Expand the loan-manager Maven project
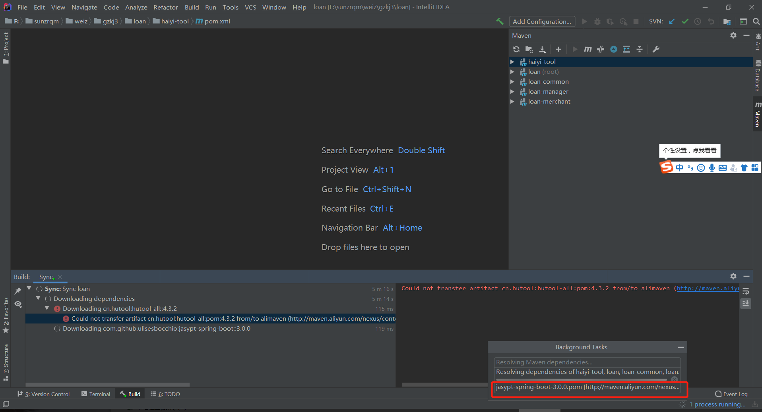Image resolution: width=762 pixels, height=412 pixels. (512, 92)
